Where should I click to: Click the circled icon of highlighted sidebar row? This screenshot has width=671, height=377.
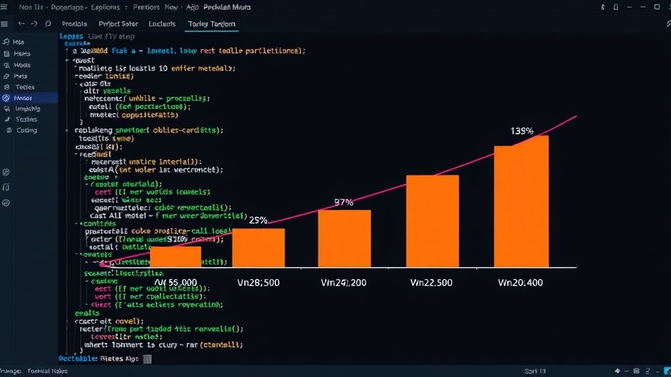coord(6,98)
